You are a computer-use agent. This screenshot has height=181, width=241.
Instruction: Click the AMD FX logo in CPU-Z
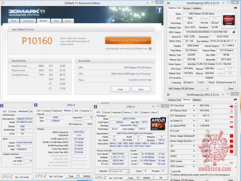(x=158, y=124)
